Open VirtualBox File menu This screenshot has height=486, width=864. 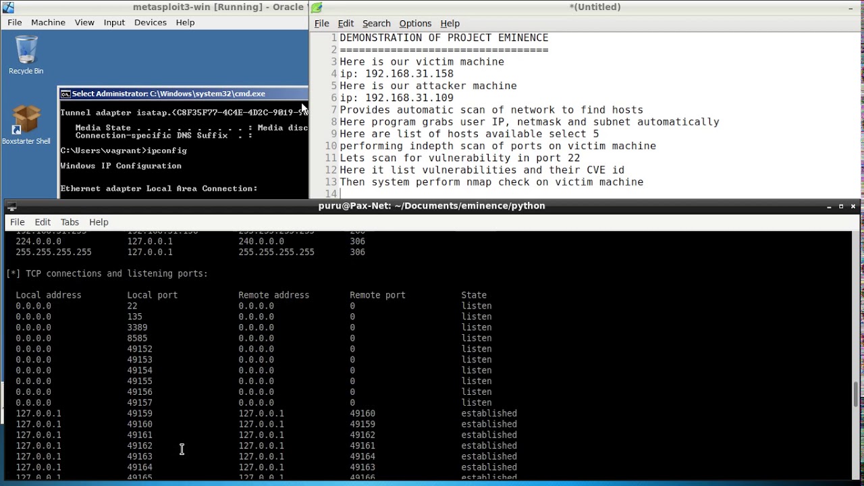[15, 22]
